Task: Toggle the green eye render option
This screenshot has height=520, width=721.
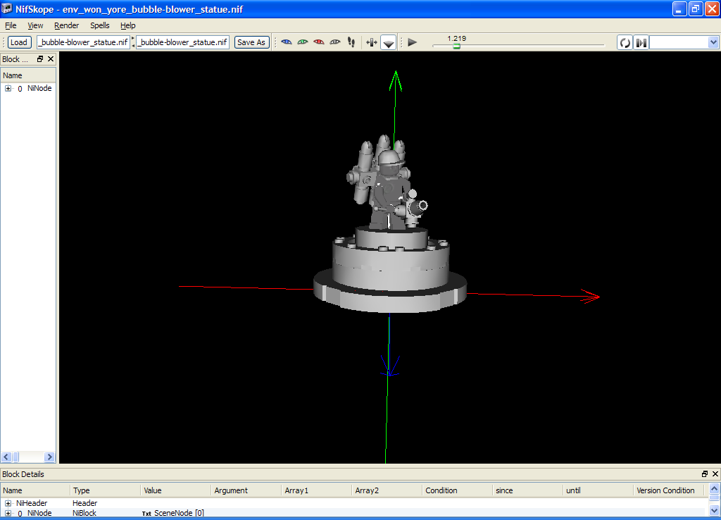Action: click(302, 42)
